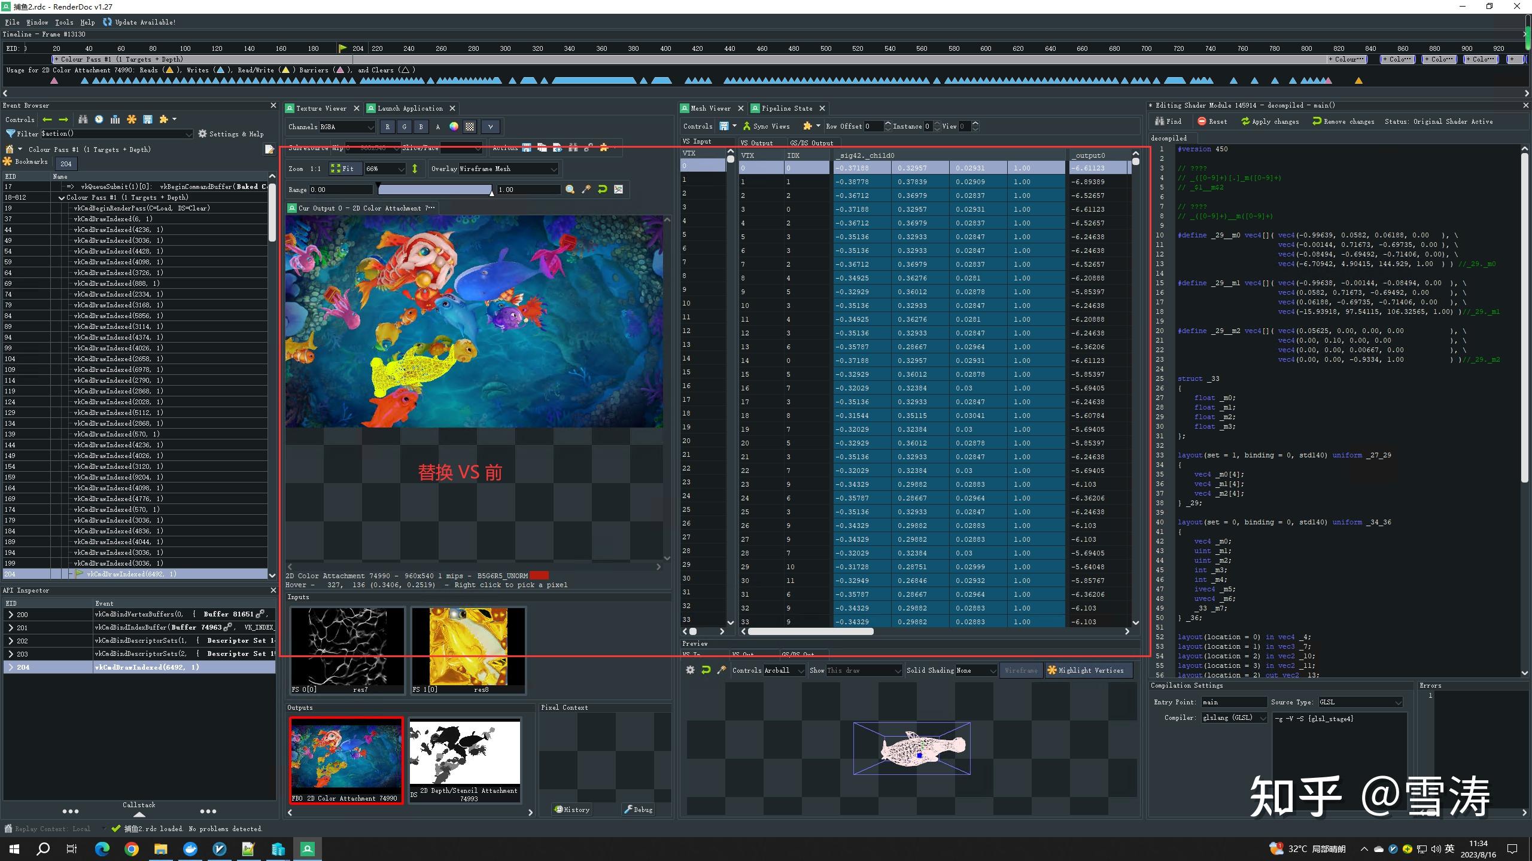
Task: Open the Window menu
Action: tap(37, 22)
